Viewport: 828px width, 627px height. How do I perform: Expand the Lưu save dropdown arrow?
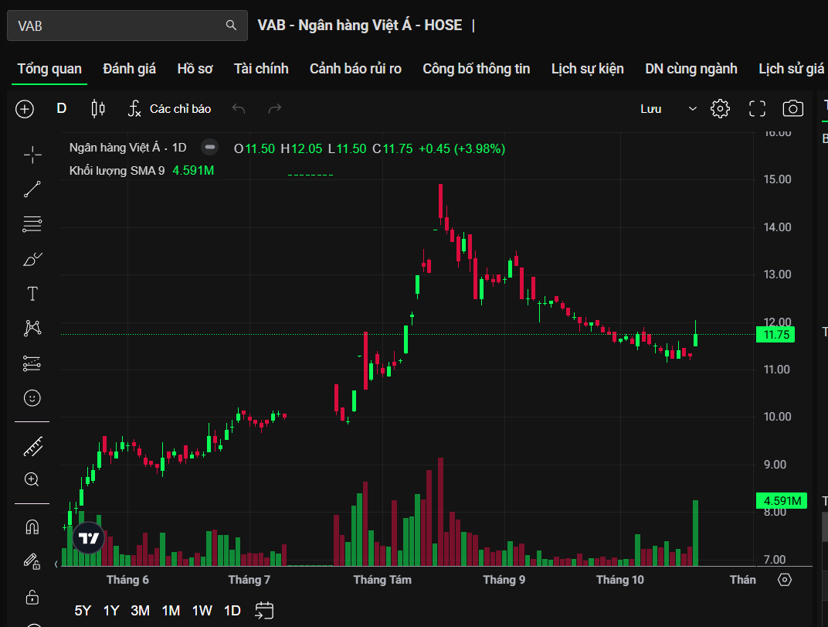tap(692, 109)
